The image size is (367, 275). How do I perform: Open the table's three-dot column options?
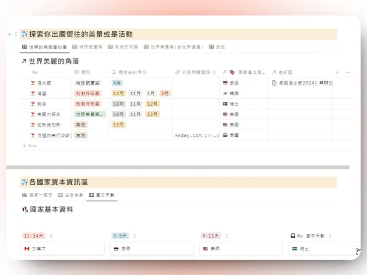tap(348, 72)
